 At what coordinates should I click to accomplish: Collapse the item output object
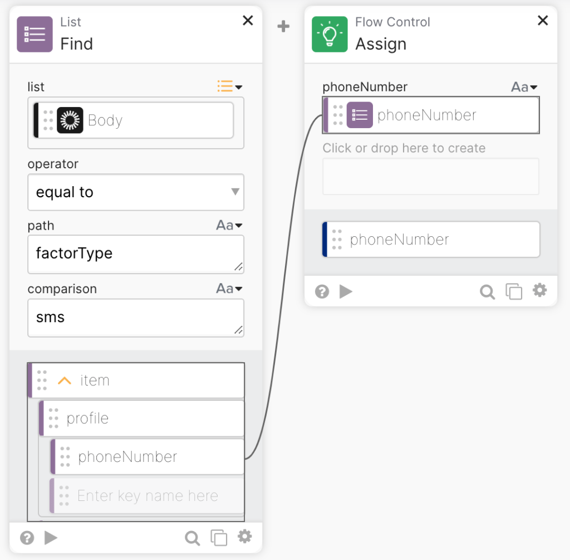(65, 381)
